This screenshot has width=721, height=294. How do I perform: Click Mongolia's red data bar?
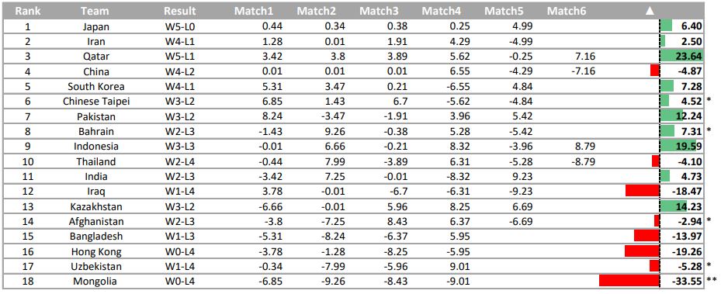click(x=629, y=281)
